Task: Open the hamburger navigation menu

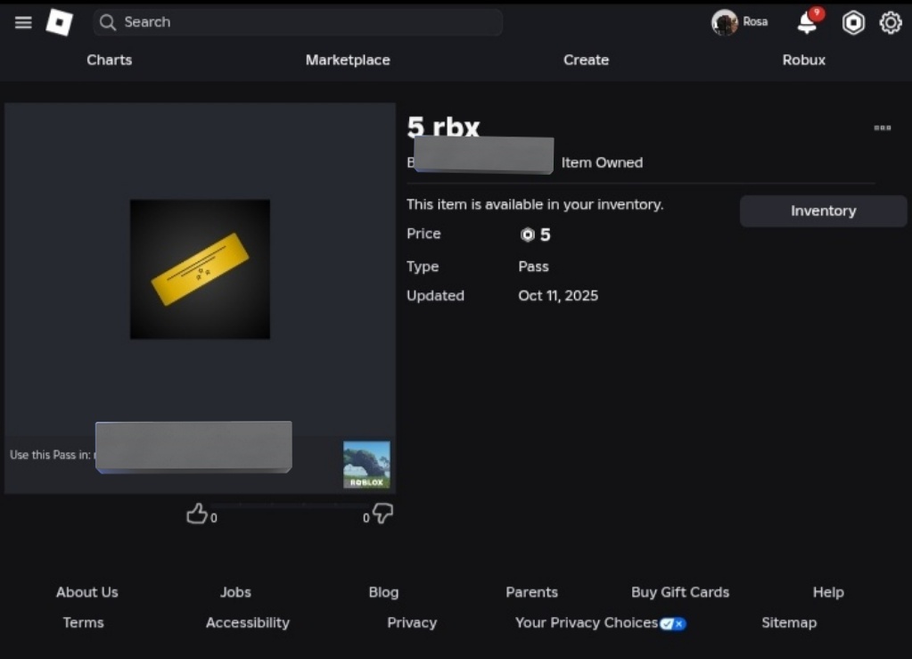Action: 23,22
